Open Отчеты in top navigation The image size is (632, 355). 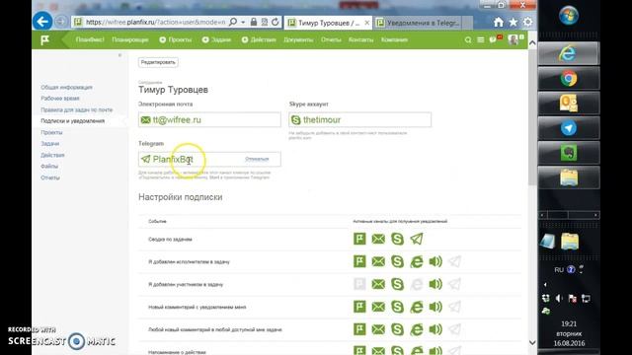331,39
